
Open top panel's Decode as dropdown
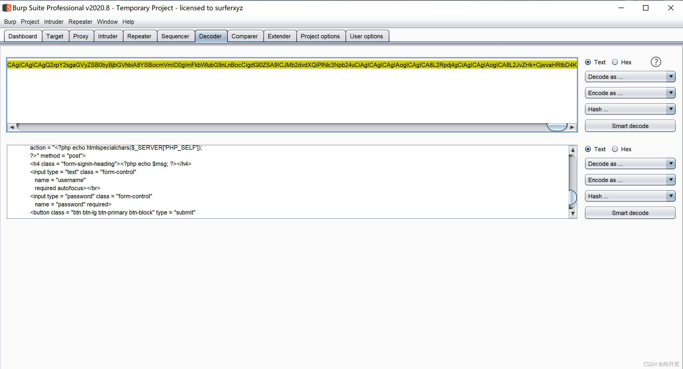click(630, 77)
